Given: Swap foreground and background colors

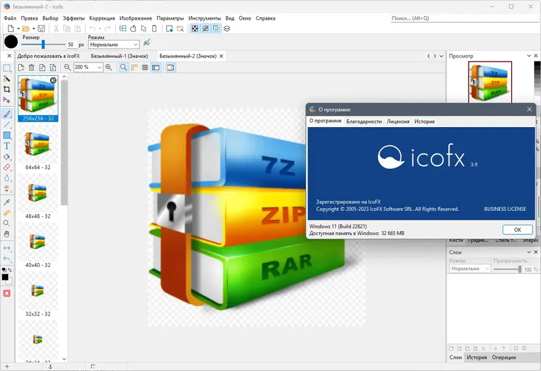Looking at the screenshot, I should tap(9, 270).
